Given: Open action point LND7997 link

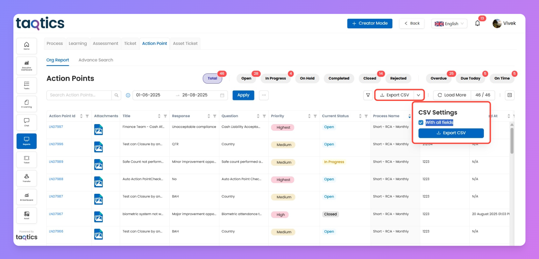Looking at the screenshot, I should tap(56, 127).
